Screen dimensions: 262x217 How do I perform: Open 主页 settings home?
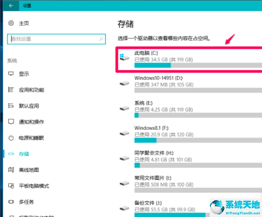(x=24, y=23)
